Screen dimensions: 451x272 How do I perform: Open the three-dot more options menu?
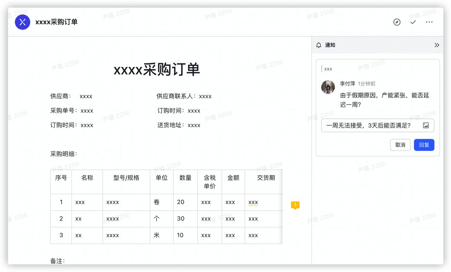click(x=429, y=22)
